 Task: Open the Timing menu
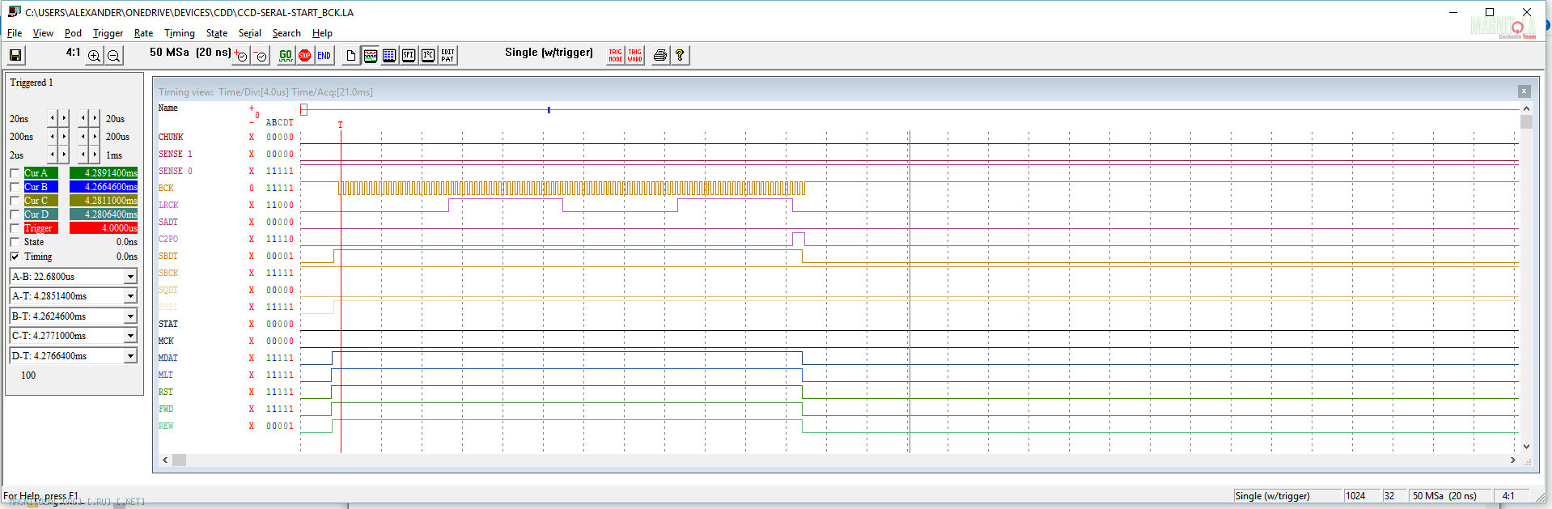tap(180, 33)
